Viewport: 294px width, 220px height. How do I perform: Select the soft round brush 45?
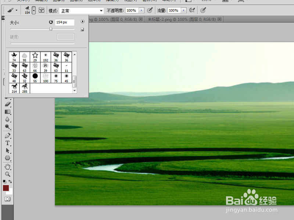click(67, 78)
